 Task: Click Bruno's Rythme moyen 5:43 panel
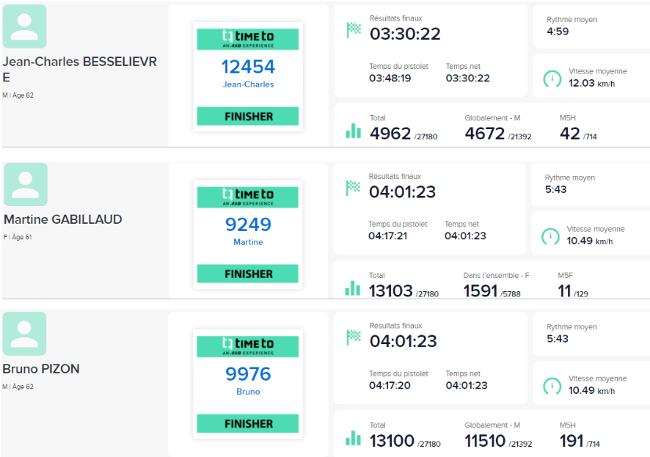(591, 334)
